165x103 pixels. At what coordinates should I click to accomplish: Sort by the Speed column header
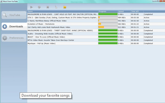point(124,11)
